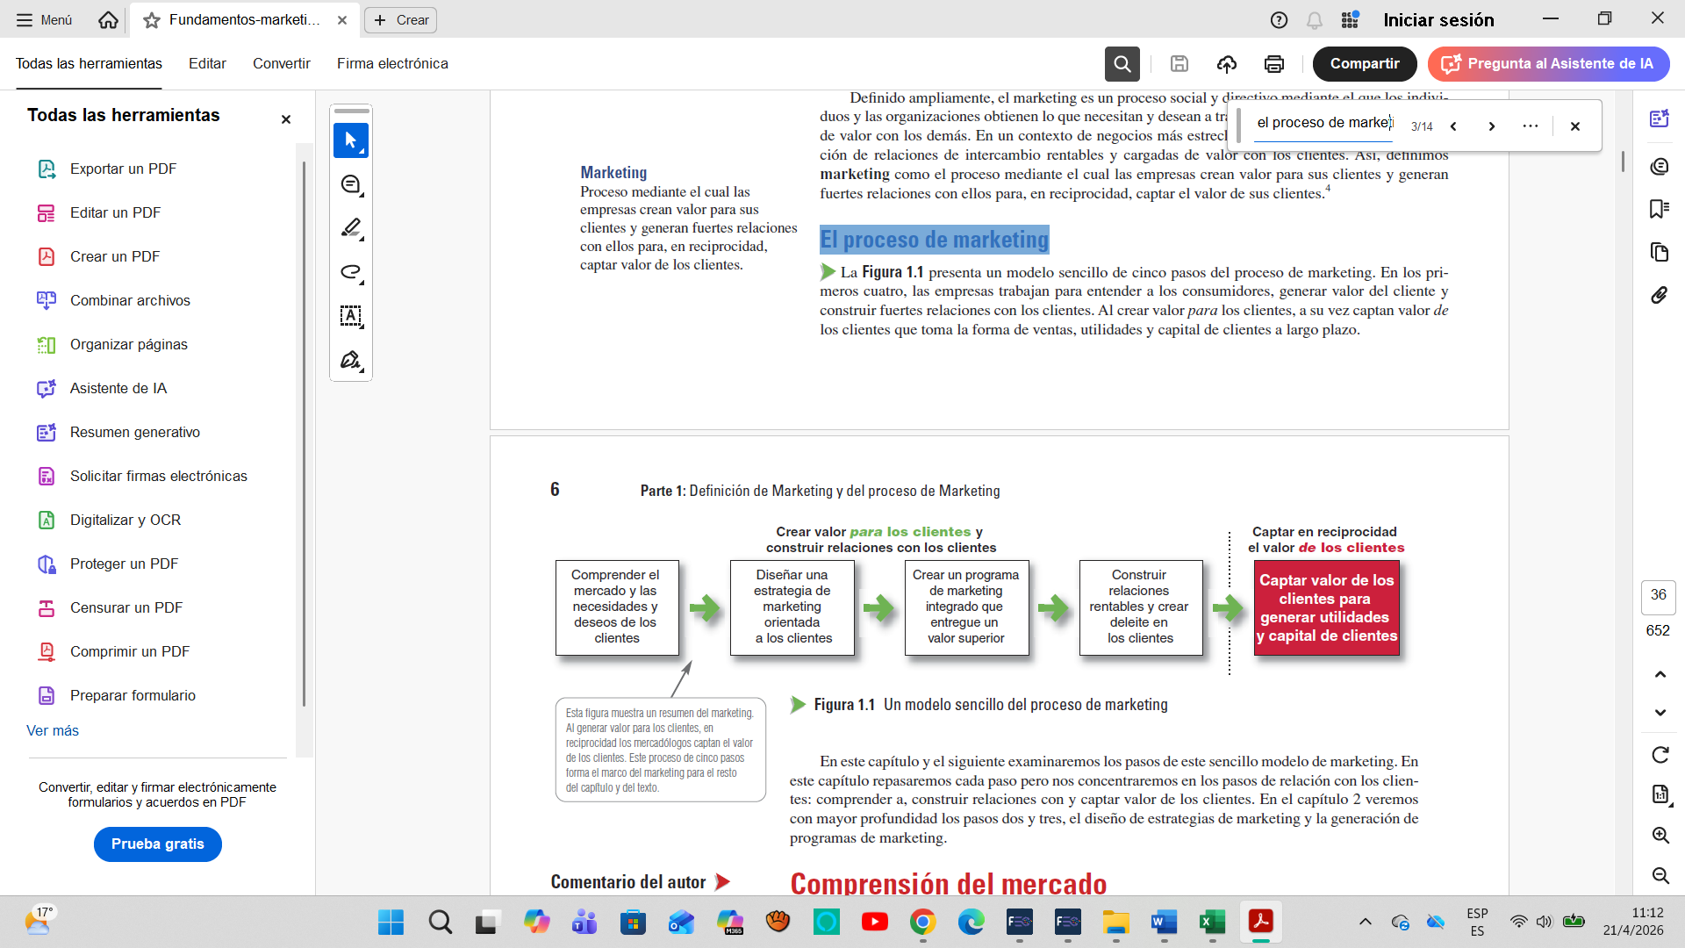Viewport: 1685px width, 948px height.
Task: Choose the add comment tool
Action: pos(351,184)
